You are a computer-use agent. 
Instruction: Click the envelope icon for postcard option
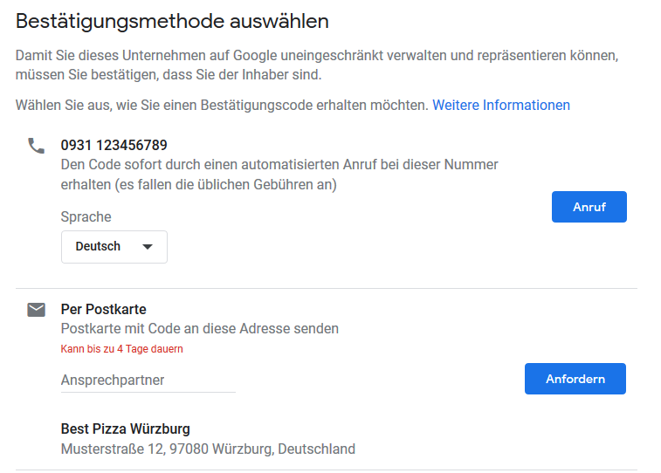tap(36, 310)
